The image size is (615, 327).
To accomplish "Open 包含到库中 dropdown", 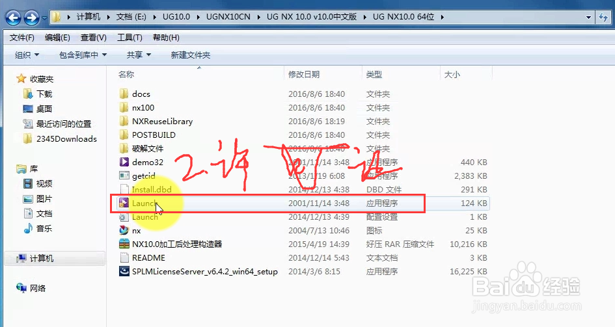I will point(83,55).
